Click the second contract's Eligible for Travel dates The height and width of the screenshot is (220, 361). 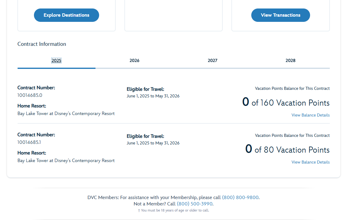(153, 143)
